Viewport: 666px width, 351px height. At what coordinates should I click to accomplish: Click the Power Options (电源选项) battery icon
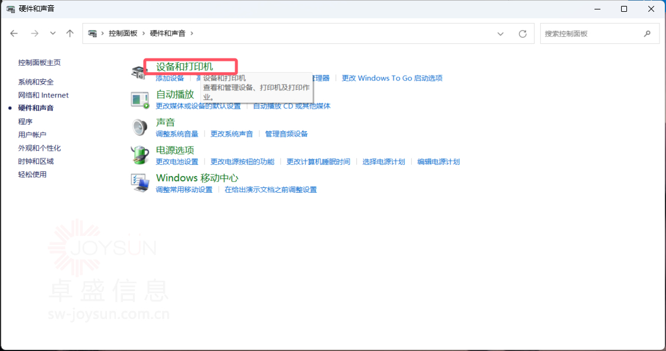tap(139, 155)
